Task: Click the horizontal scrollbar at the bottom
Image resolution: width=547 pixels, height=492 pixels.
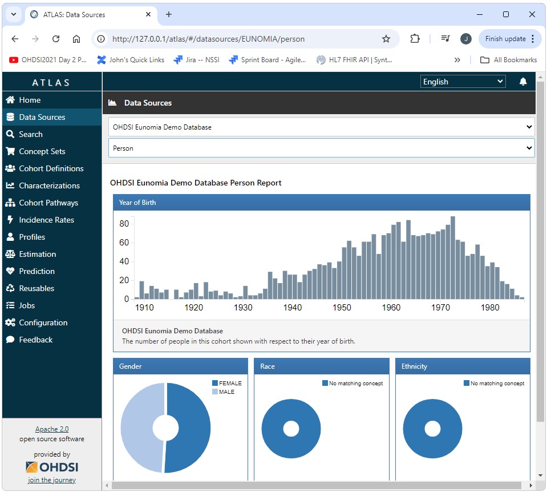Action: click(x=316, y=485)
